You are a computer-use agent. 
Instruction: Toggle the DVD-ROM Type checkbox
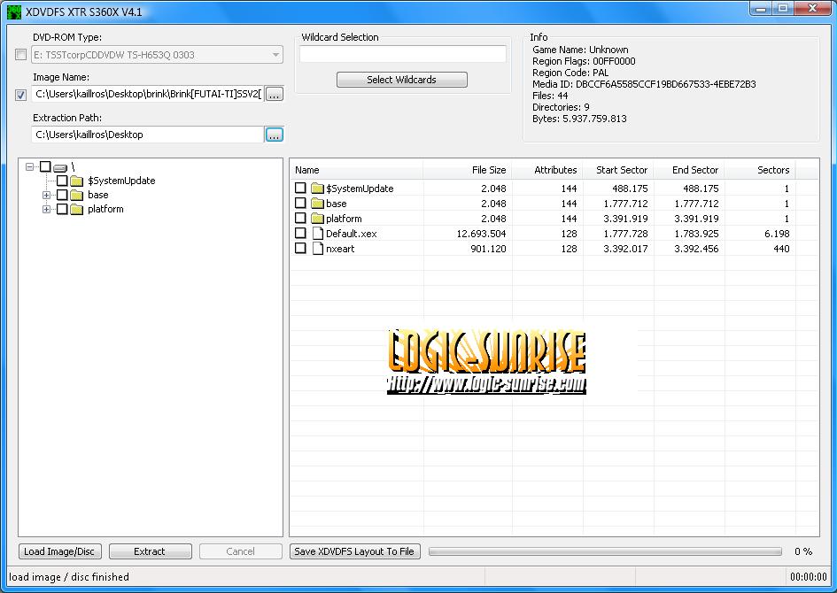21,54
